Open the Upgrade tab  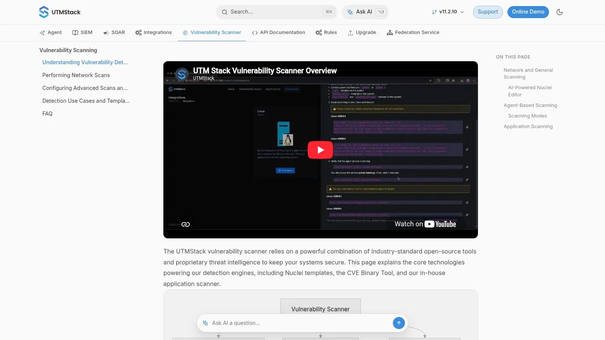point(362,32)
